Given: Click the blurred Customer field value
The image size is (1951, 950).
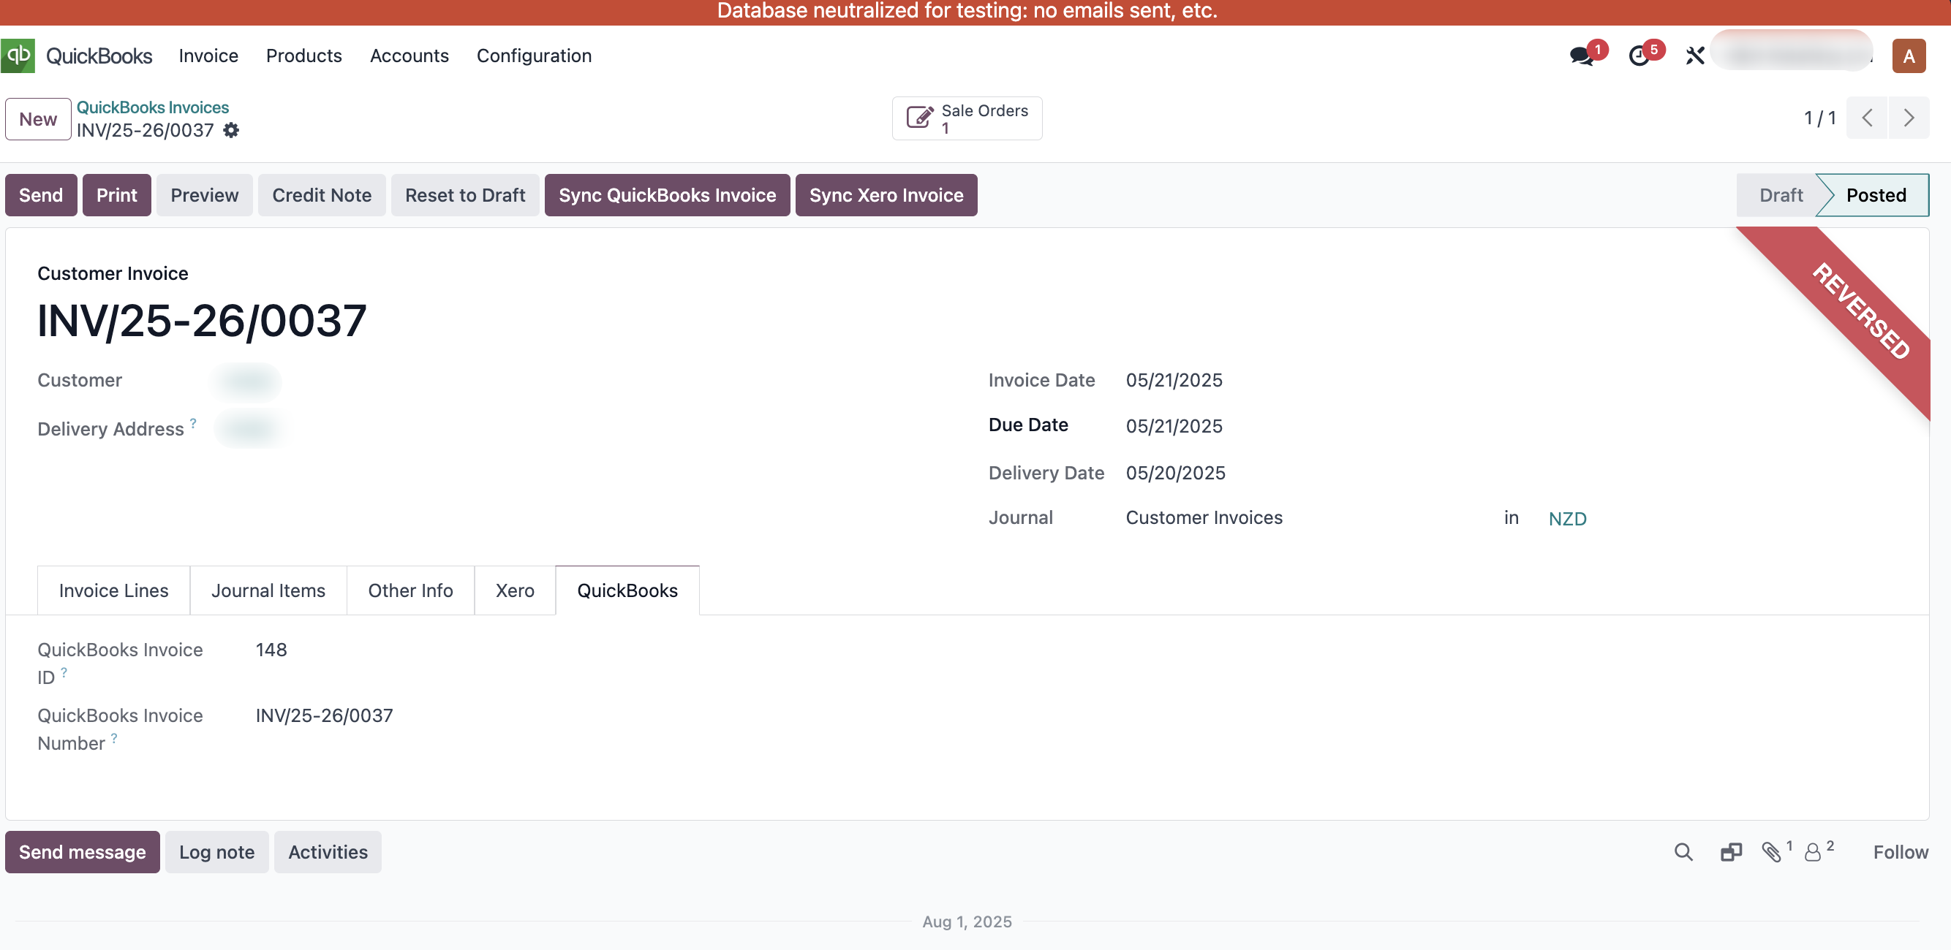Looking at the screenshot, I should (x=247, y=381).
